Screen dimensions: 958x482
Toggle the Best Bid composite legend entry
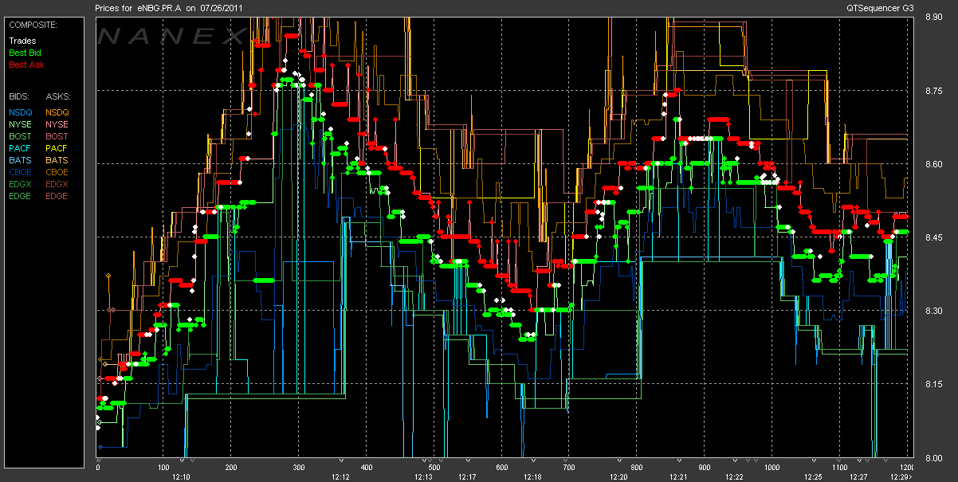[x=25, y=53]
